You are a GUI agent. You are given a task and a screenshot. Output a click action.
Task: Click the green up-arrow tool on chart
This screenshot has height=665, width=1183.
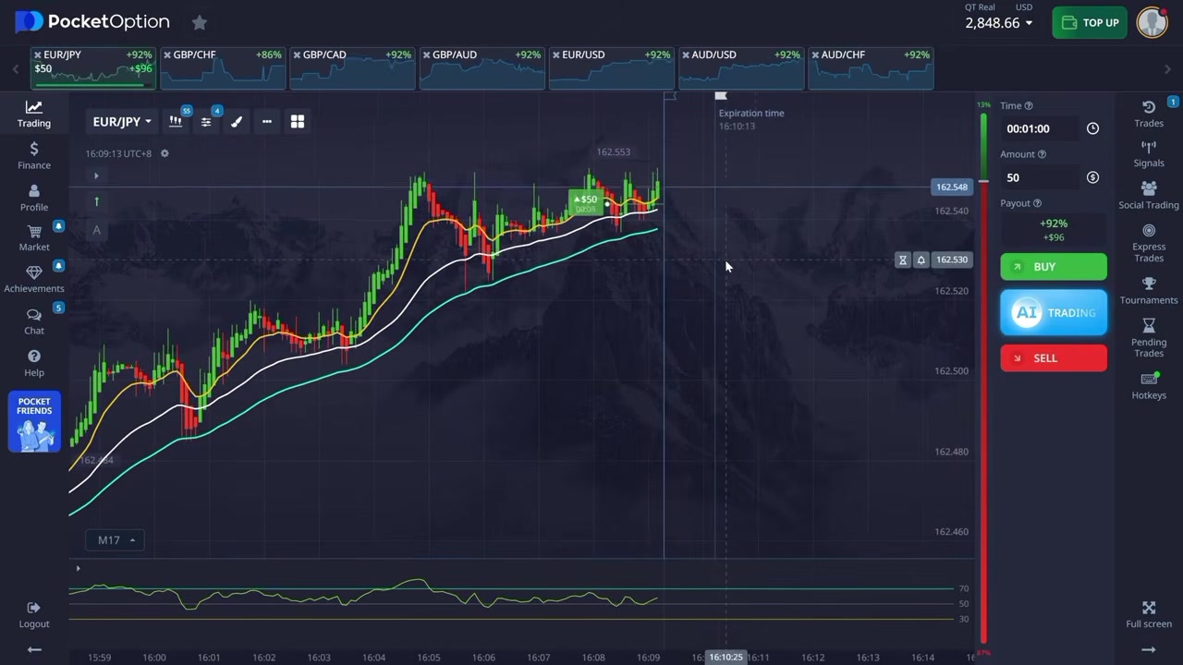[96, 201]
